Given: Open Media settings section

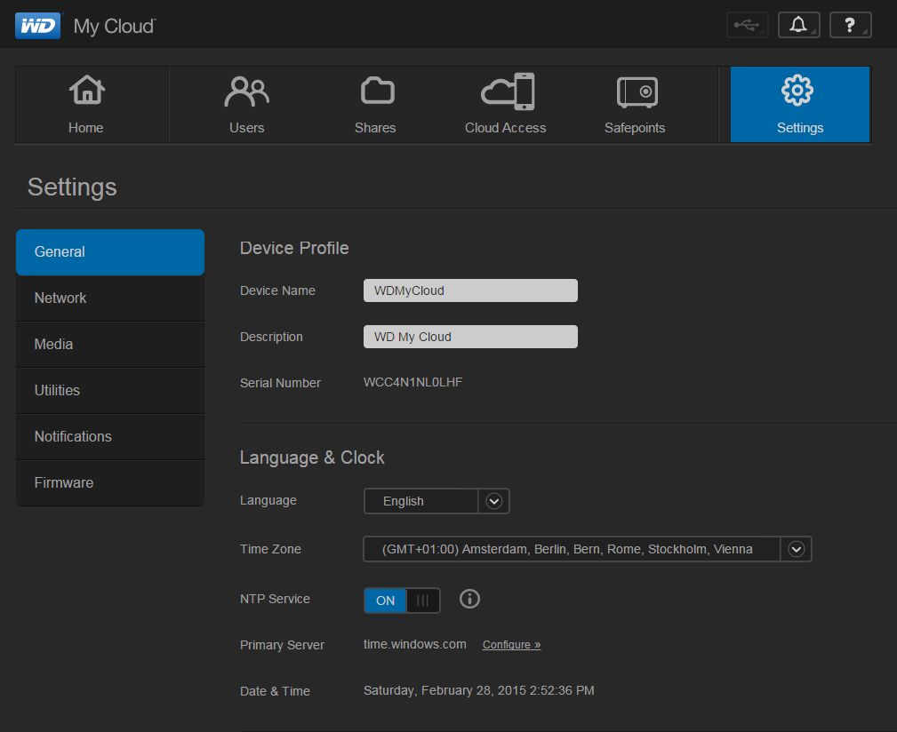Looking at the screenshot, I should pos(110,345).
